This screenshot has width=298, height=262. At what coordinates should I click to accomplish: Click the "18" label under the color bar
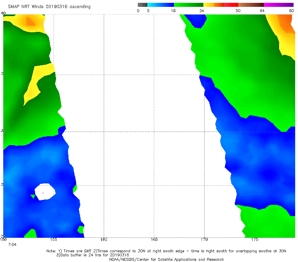pyautogui.click(x=173, y=11)
